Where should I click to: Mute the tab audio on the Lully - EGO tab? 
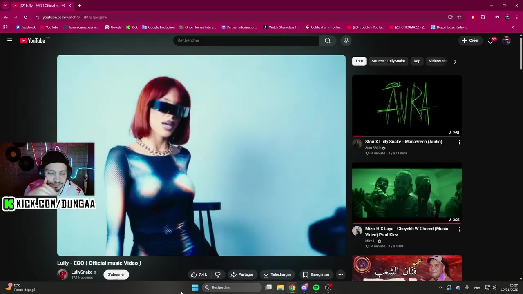[63, 5]
